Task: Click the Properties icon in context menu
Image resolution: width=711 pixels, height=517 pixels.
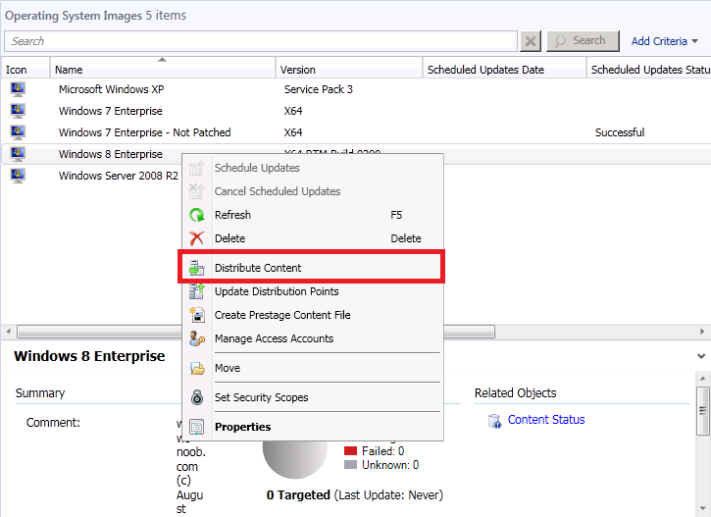Action: click(x=197, y=427)
